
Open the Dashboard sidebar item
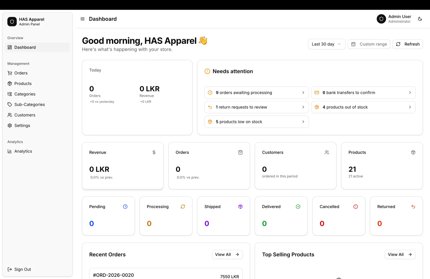click(38, 47)
